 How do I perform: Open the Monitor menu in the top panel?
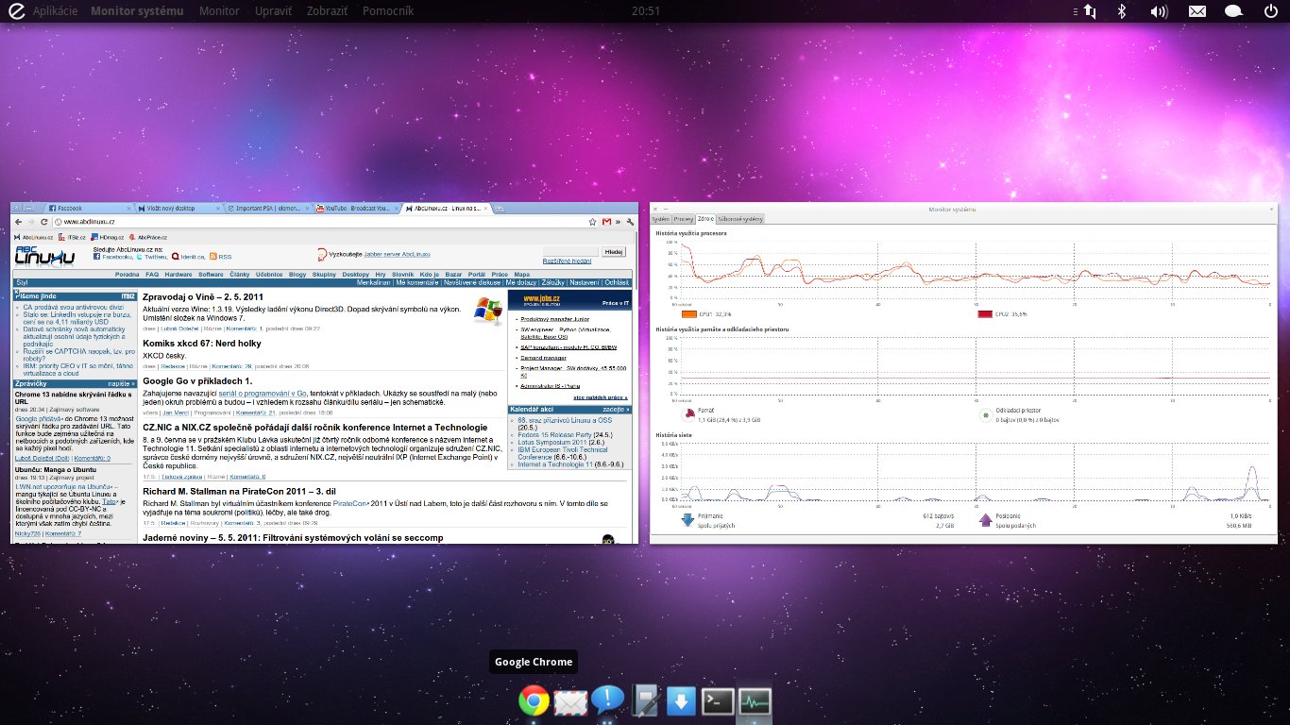pos(219,11)
